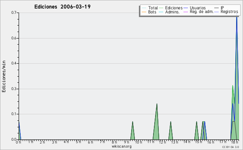
Task: Click the 0.3 y-axis value
Action: point(14,89)
